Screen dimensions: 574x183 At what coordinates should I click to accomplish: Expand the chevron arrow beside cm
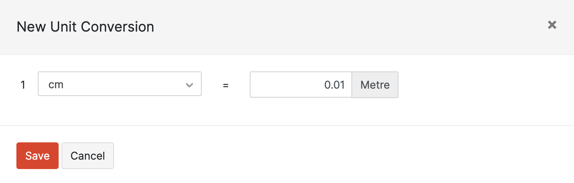pos(189,85)
